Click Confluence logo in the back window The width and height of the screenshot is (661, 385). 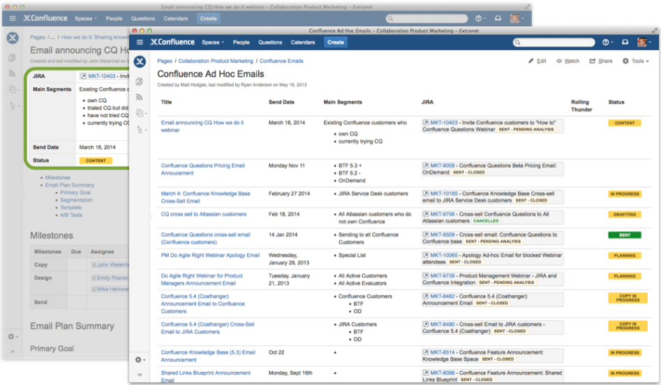pyautogui.click(x=45, y=18)
